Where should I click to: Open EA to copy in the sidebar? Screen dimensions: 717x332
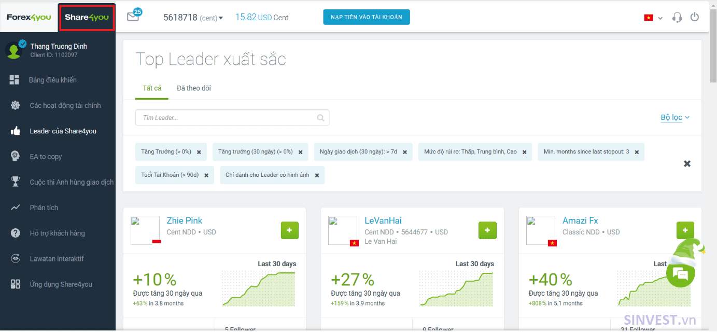46,157
